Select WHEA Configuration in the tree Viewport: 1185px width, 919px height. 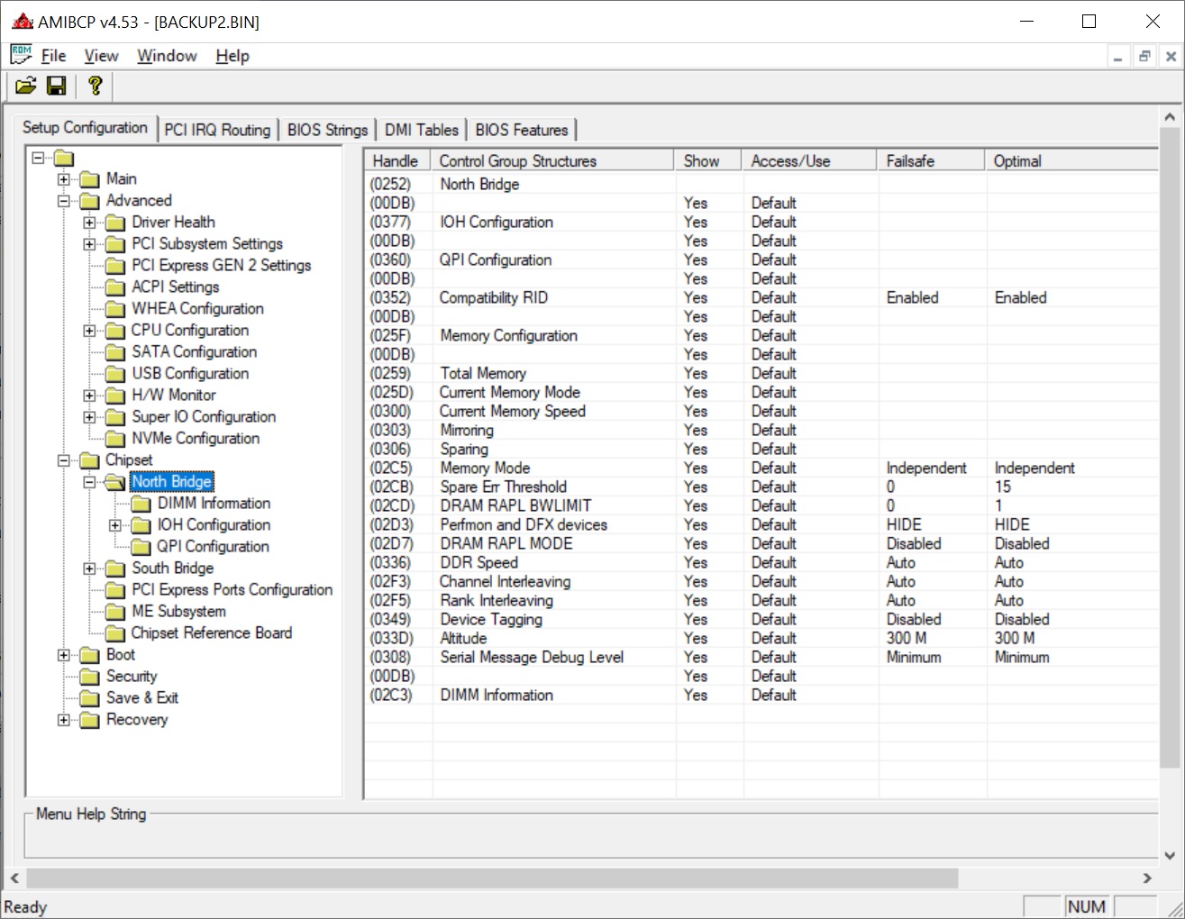click(x=197, y=309)
